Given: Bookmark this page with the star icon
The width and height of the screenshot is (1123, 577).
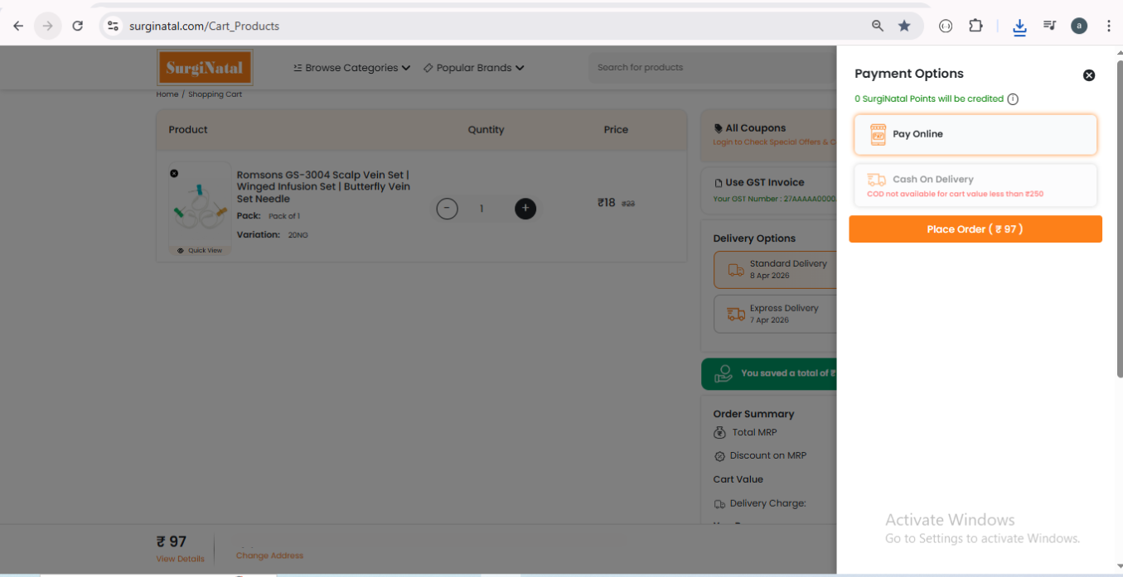Looking at the screenshot, I should pos(904,26).
